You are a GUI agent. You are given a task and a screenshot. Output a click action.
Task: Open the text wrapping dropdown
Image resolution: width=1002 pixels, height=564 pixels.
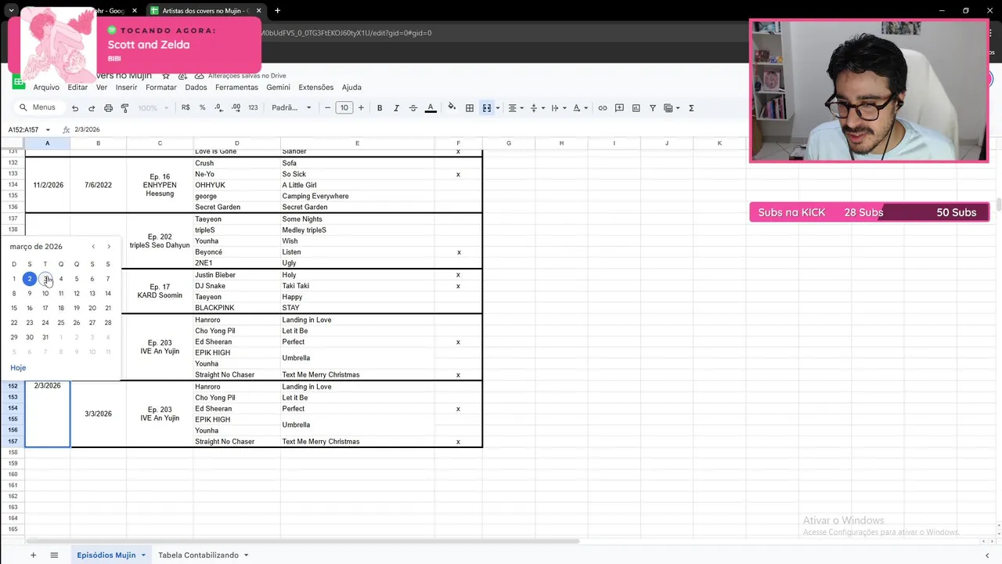coord(557,108)
